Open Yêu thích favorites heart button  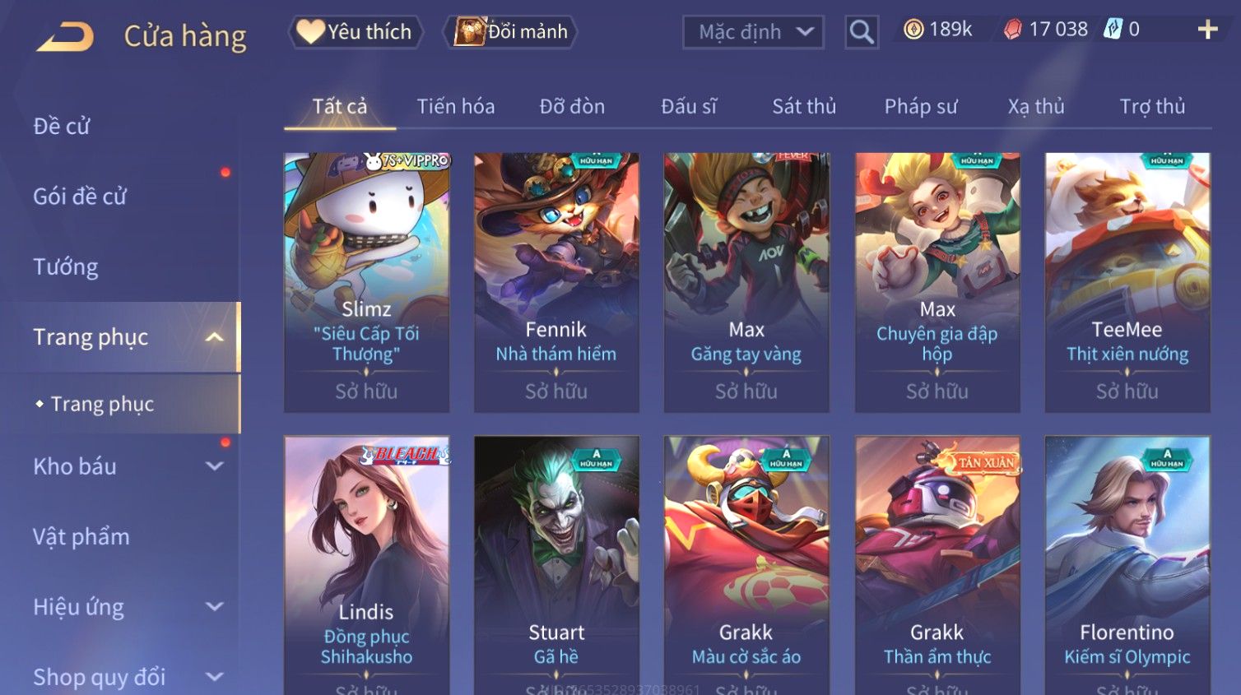tap(356, 32)
